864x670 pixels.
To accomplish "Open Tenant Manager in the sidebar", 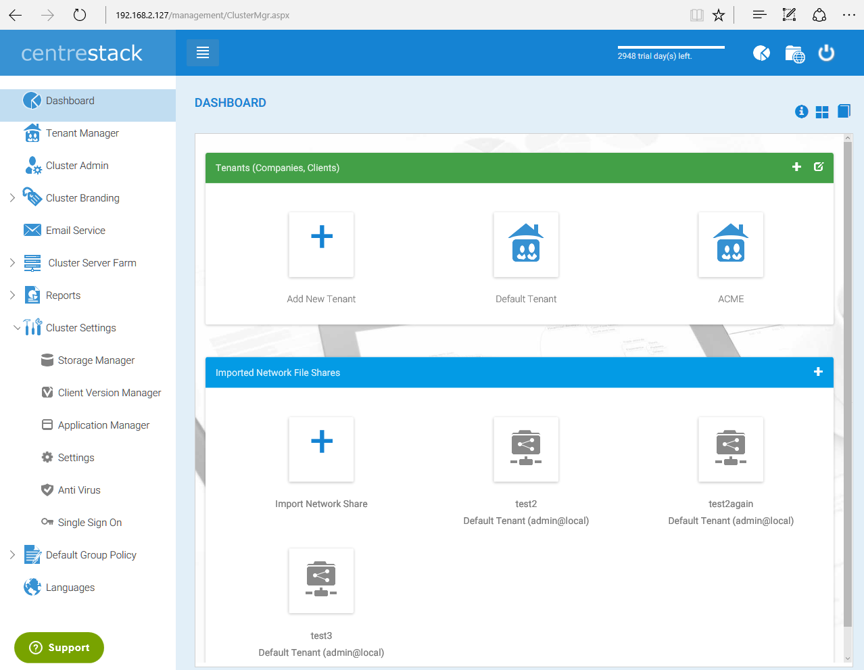I will tap(82, 133).
